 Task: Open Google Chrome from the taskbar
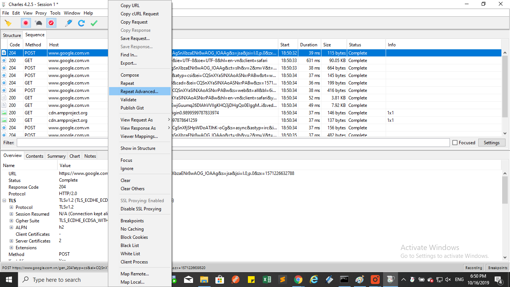pyautogui.click(x=298, y=280)
